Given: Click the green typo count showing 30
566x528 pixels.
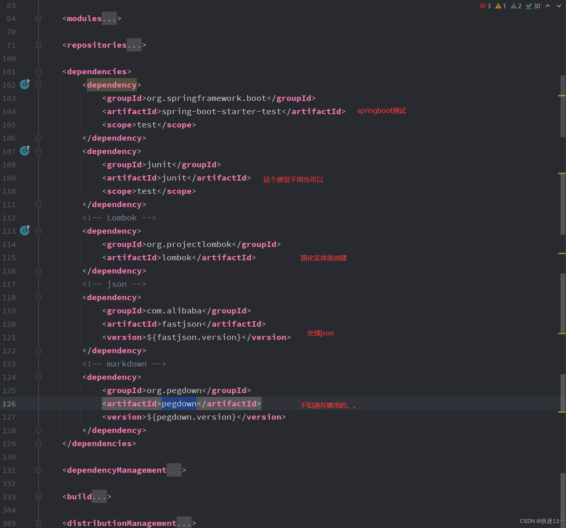Looking at the screenshot, I should pyautogui.click(x=533, y=6).
